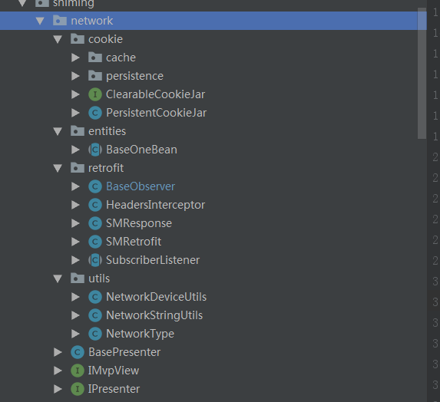Screen dimensions: 440x402
Task: Select SMResponse in the tree
Action: point(139,223)
